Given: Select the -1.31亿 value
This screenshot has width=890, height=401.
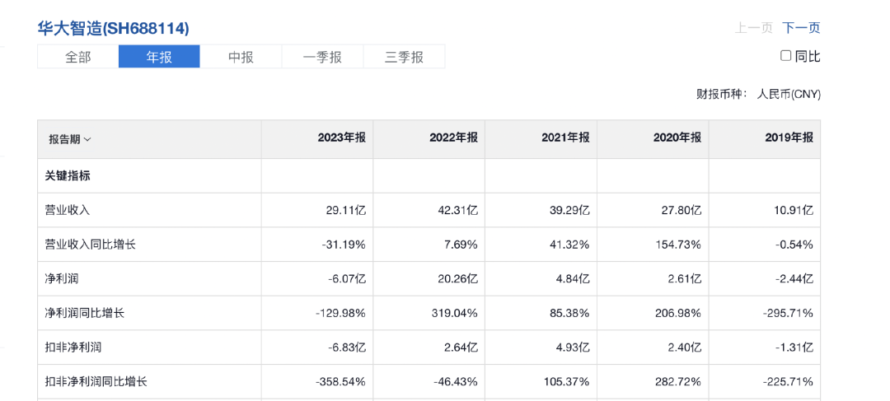Looking at the screenshot, I should tap(796, 347).
